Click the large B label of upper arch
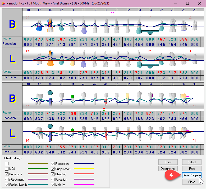The height and width of the screenshot is (189, 206). pyautogui.click(x=12, y=24)
